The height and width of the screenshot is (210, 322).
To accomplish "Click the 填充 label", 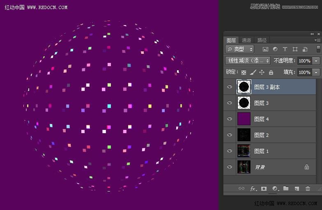I will click(289, 72).
